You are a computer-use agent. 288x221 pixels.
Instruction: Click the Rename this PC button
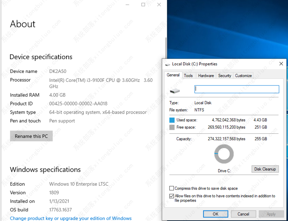[31, 136]
